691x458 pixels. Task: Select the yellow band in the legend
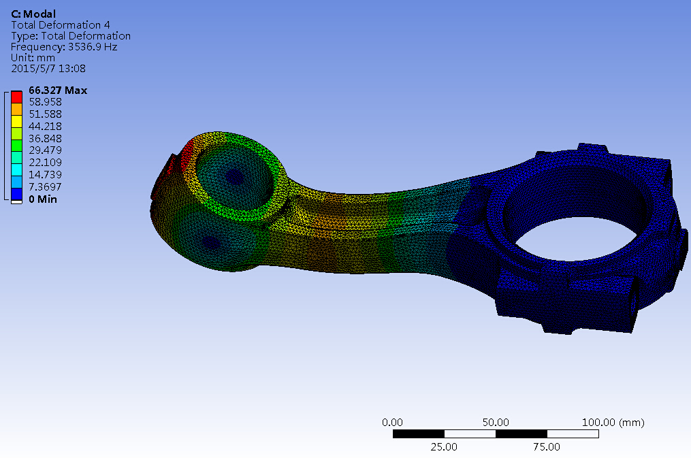coord(16,122)
